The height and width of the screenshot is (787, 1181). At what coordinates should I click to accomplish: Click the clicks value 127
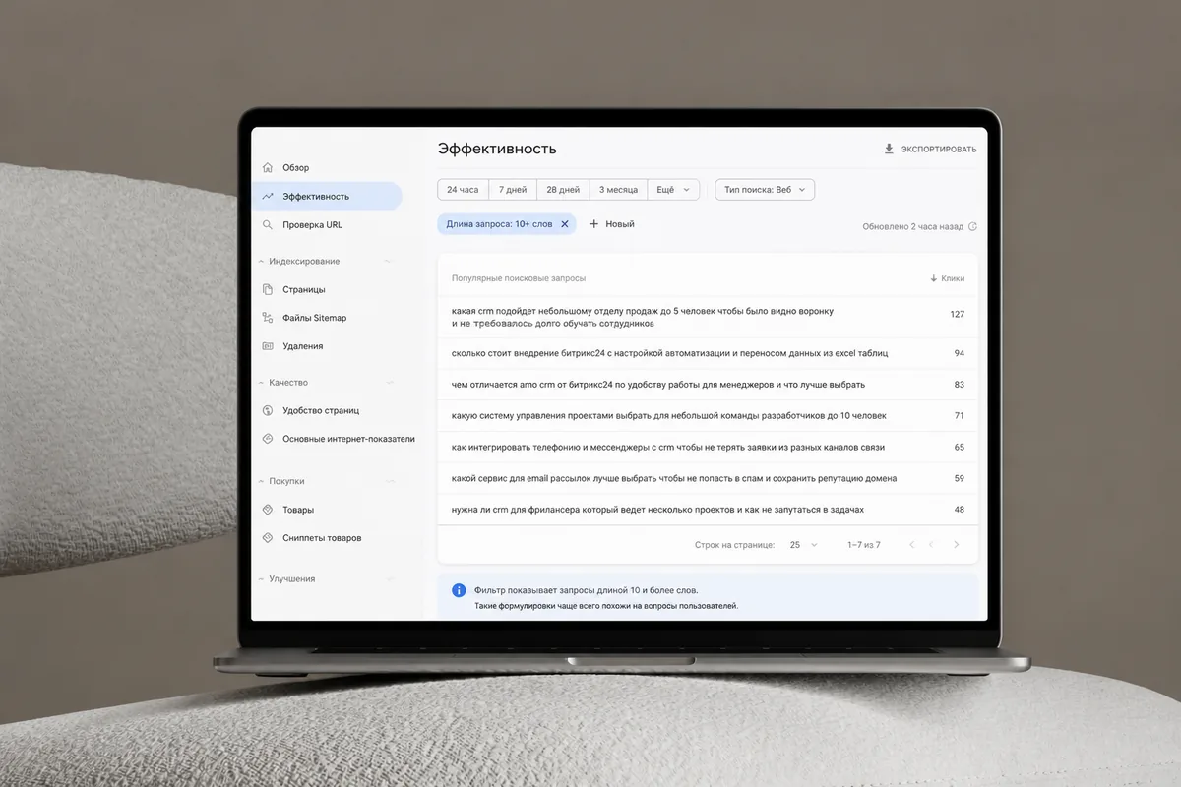pyautogui.click(x=957, y=315)
